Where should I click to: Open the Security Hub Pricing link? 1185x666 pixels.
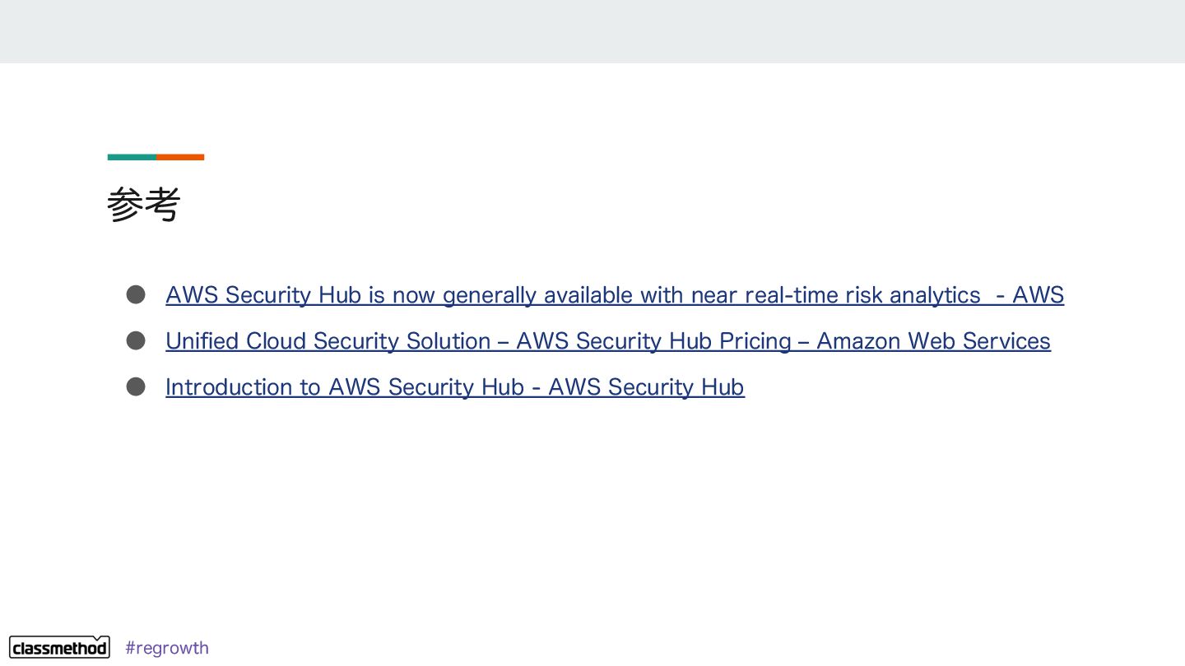(x=607, y=340)
